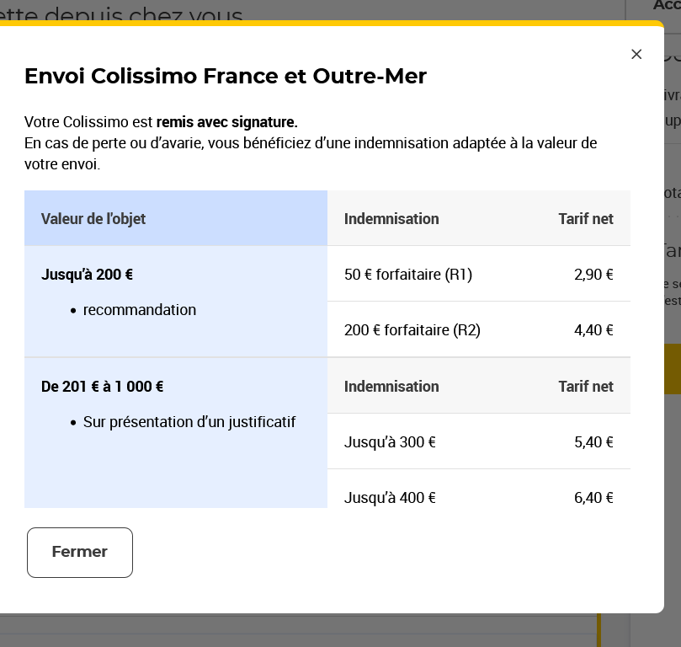Image resolution: width=681 pixels, height=647 pixels.
Task: Click the paragraph about indemnisation en cas de perte
Action: [x=311, y=153]
